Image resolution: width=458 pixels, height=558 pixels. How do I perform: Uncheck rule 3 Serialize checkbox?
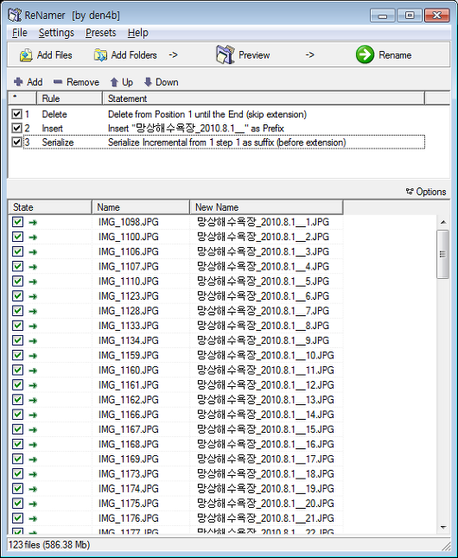tap(16, 142)
